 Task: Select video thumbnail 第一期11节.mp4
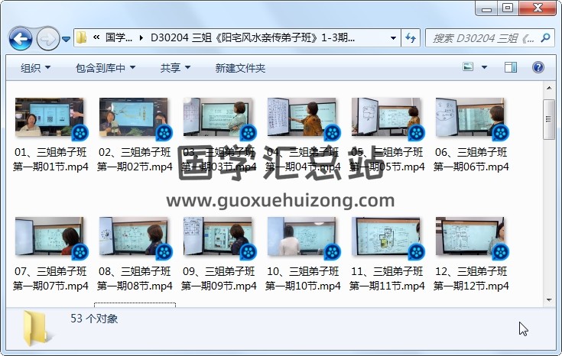click(x=386, y=236)
